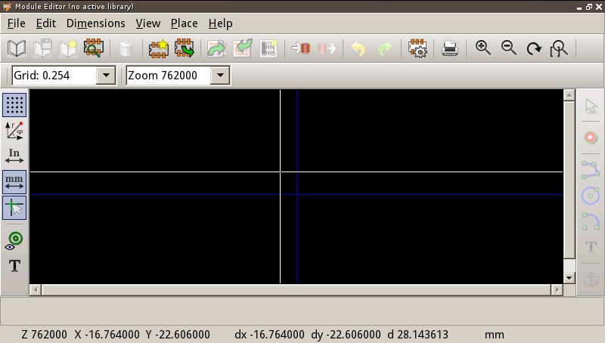Screen dimensions: 605x343
Task: Select the Add text tool on right
Action: tap(591, 246)
